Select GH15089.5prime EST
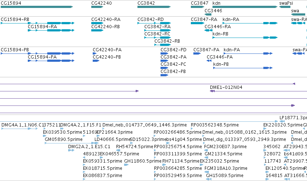The image size is (307, 181). coord(209,179)
